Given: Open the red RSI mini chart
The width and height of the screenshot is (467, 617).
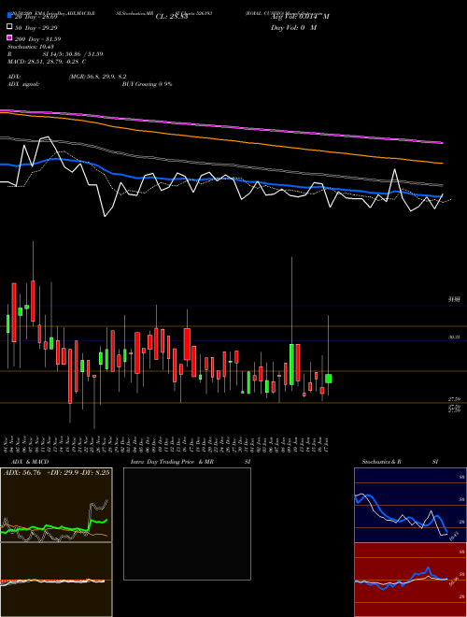Looking at the screenshot, I should (x=410, y=580).
